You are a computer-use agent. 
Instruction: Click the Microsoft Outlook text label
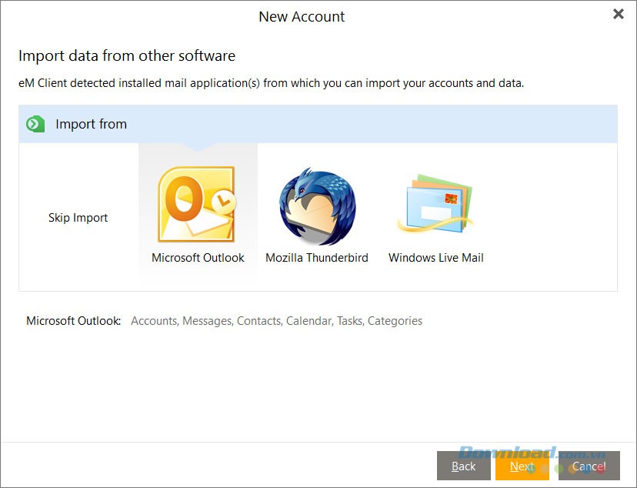tap(198, 258)
